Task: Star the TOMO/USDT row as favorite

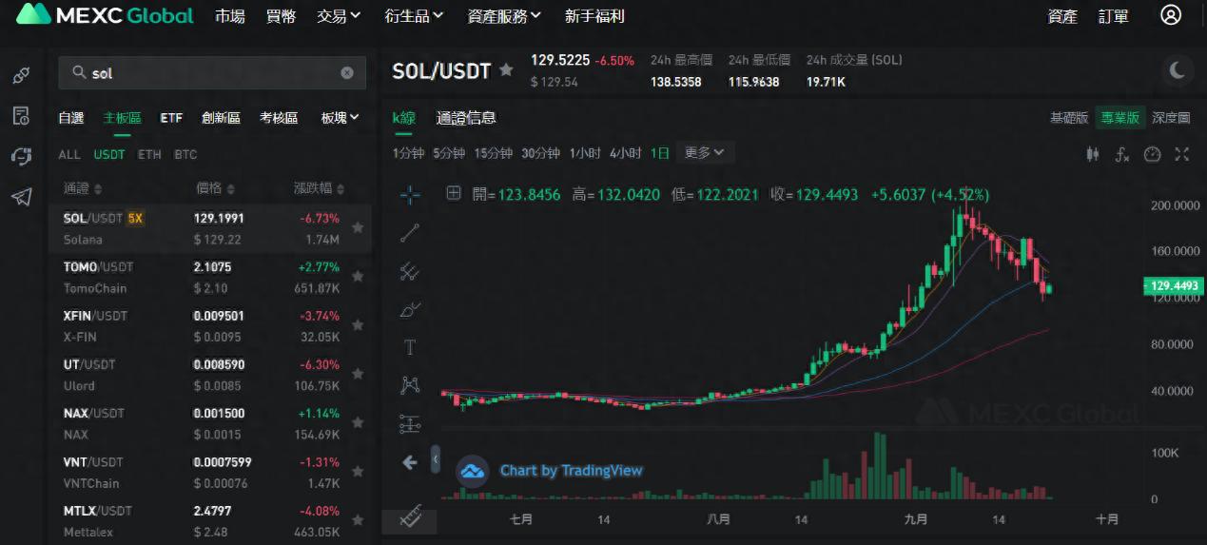Action: (358, 277)
